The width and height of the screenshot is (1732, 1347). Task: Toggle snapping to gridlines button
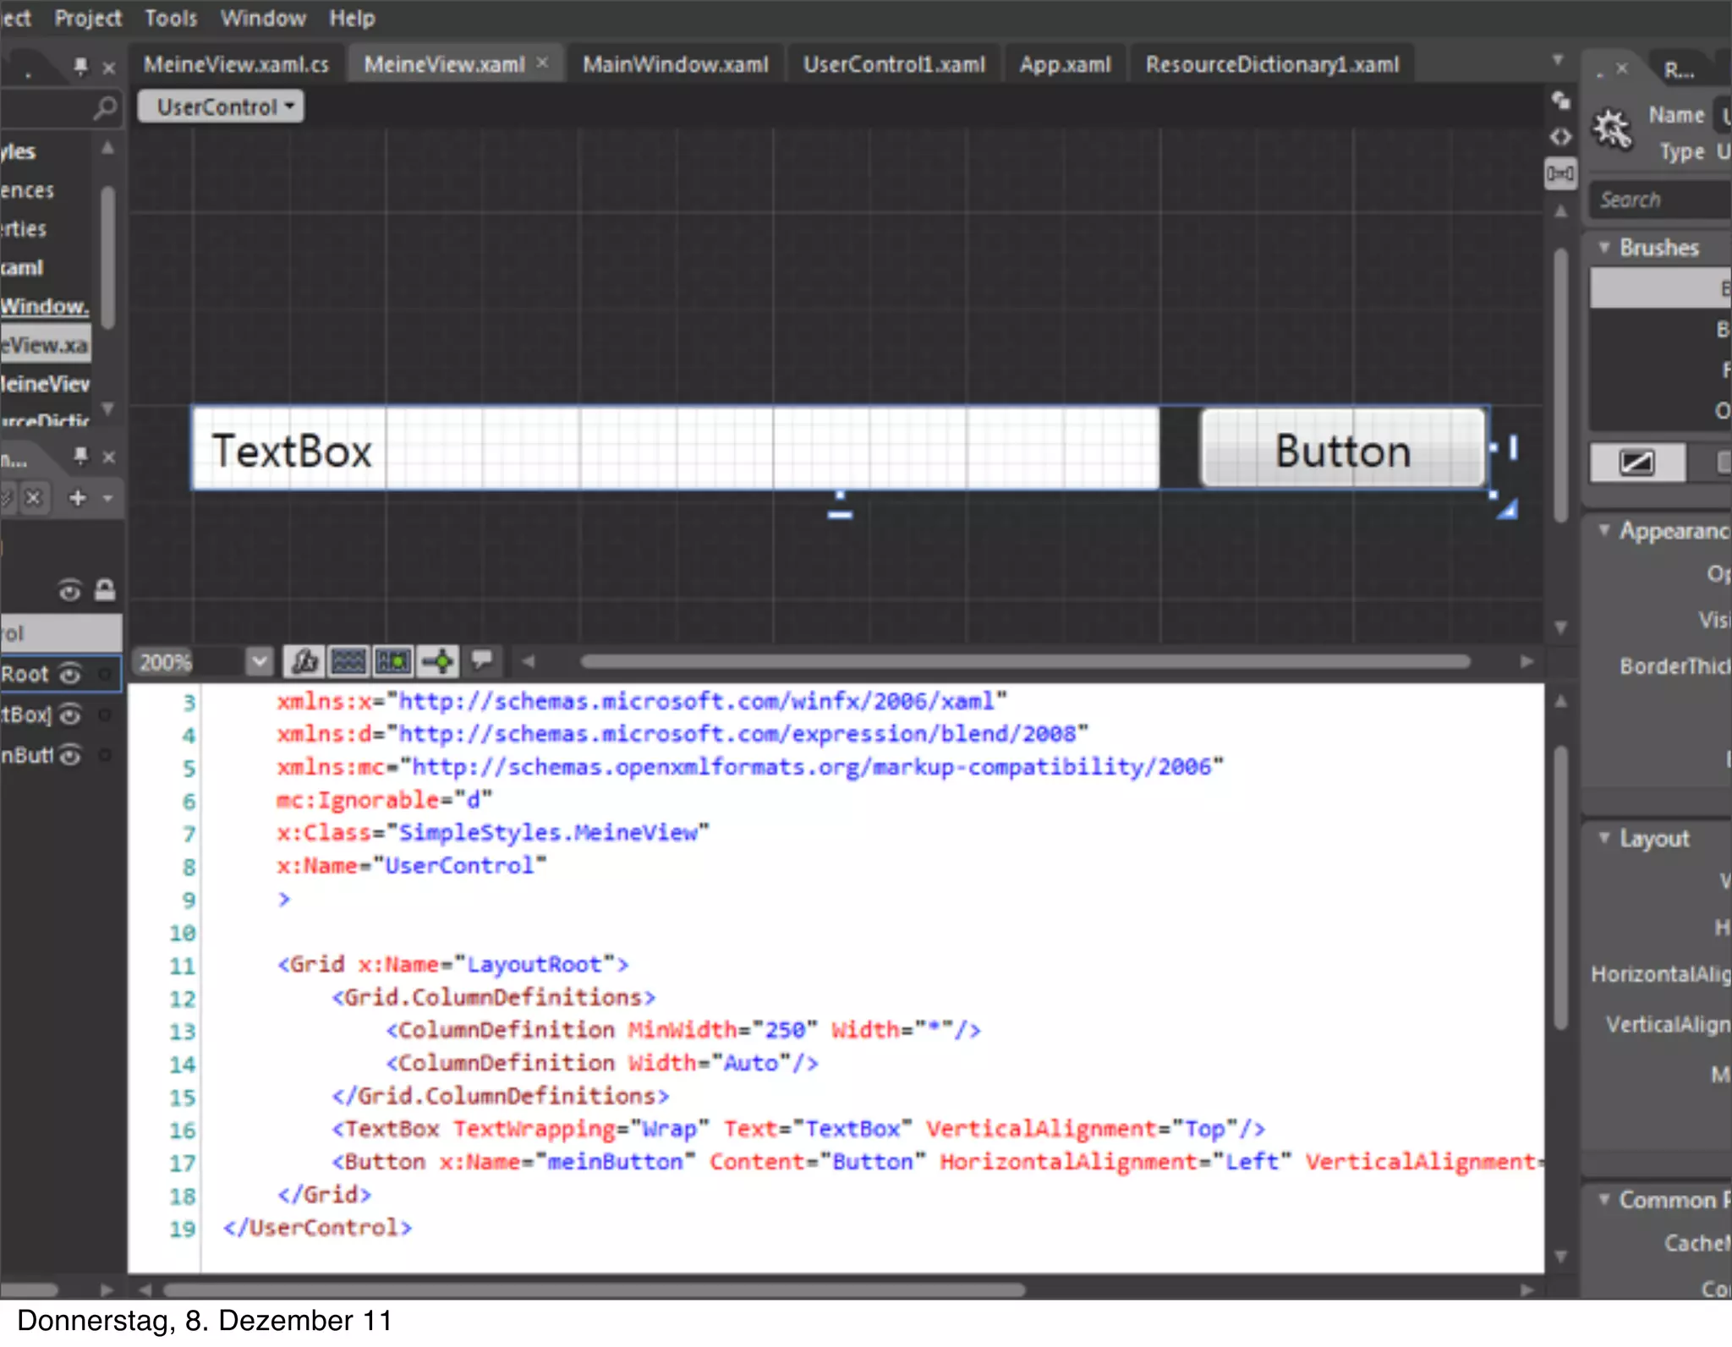(x=393, y=661)
